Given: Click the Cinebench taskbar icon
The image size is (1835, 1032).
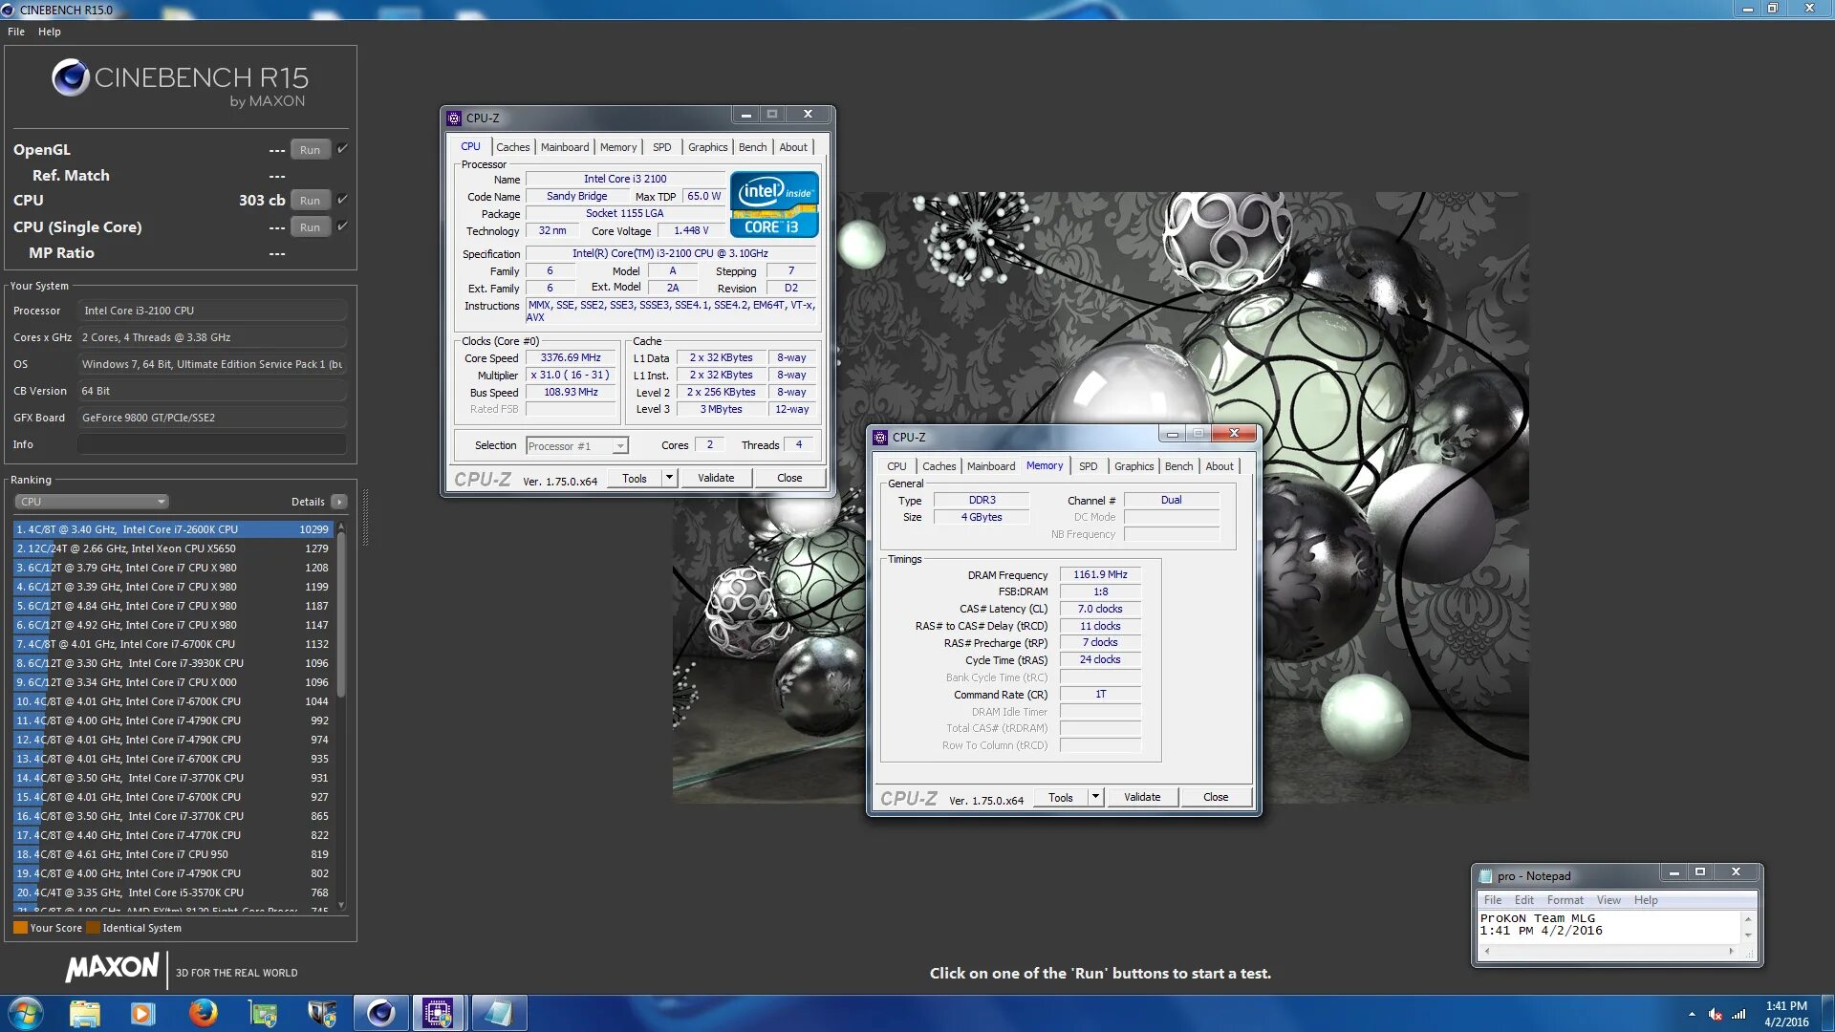Looking at the screenshot, I should (380, 1013).
